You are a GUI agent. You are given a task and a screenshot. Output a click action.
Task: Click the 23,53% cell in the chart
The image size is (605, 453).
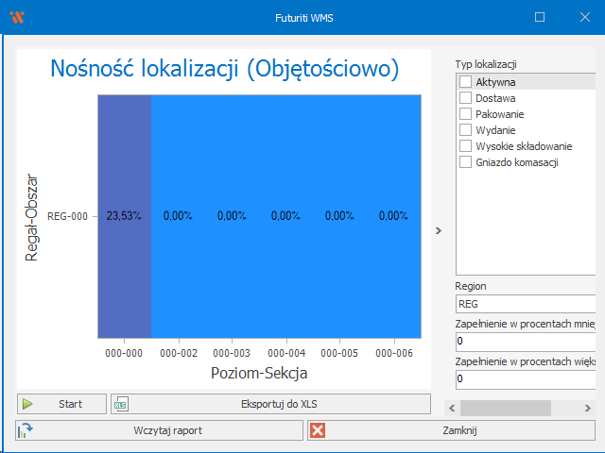point(124,216)
